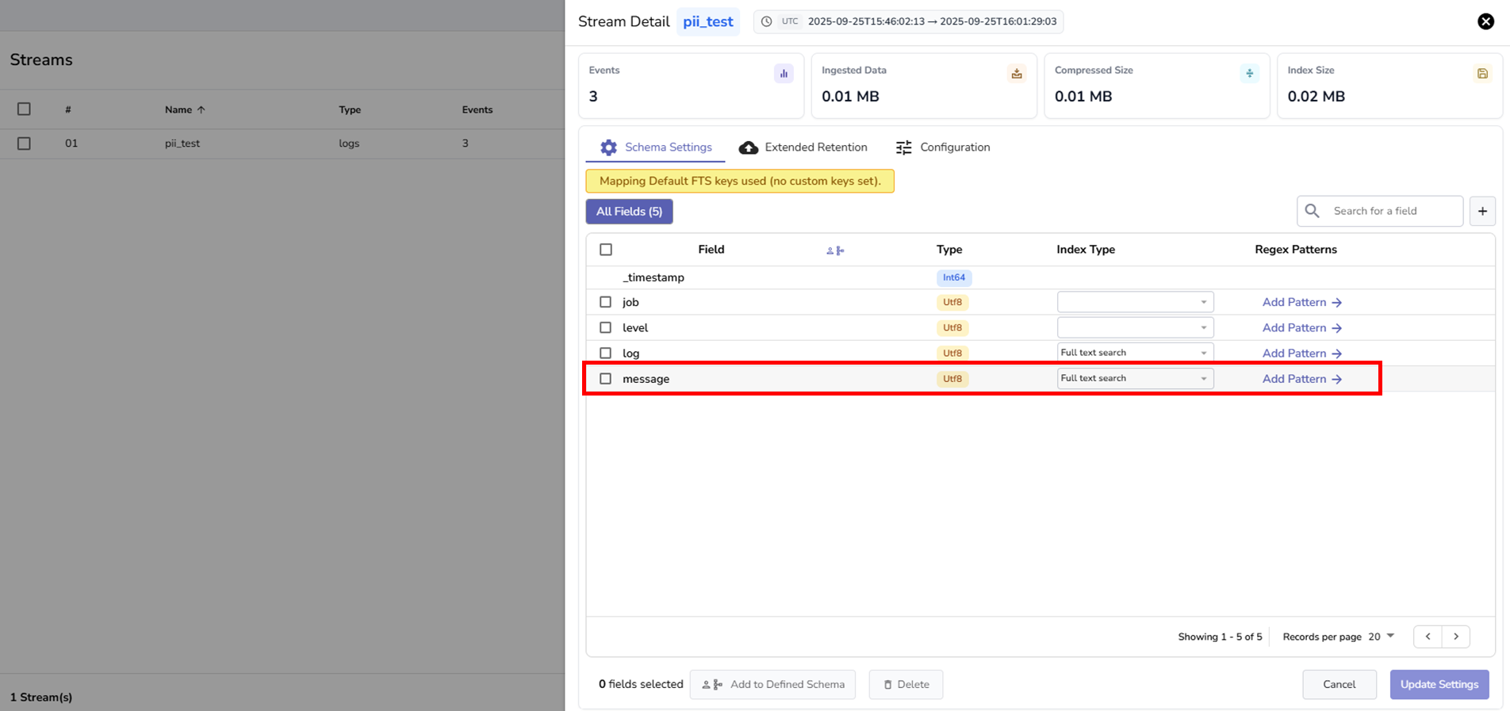Click the Events bar chart icon
This screenshot has height=711, width=1510.
[x=784, y=74]
